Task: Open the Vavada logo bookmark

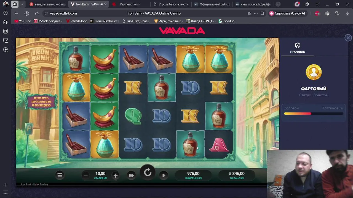Action: pos(76,21)
